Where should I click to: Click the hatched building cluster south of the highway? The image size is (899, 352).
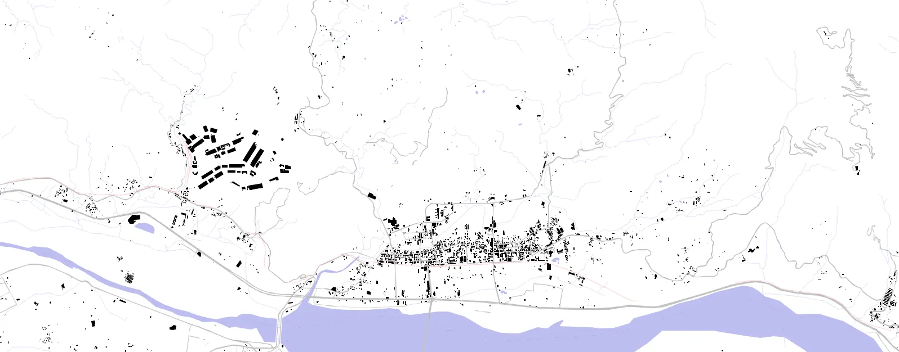click(x=129, y=277)
